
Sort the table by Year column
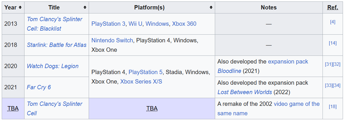(x=20, y=7)
